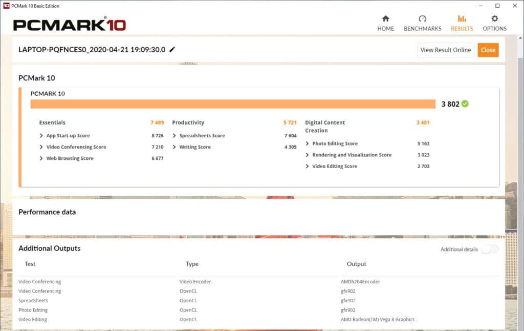Screen dimensions: 524x331
Task: Click the Output column header
Action: [357, 264]
